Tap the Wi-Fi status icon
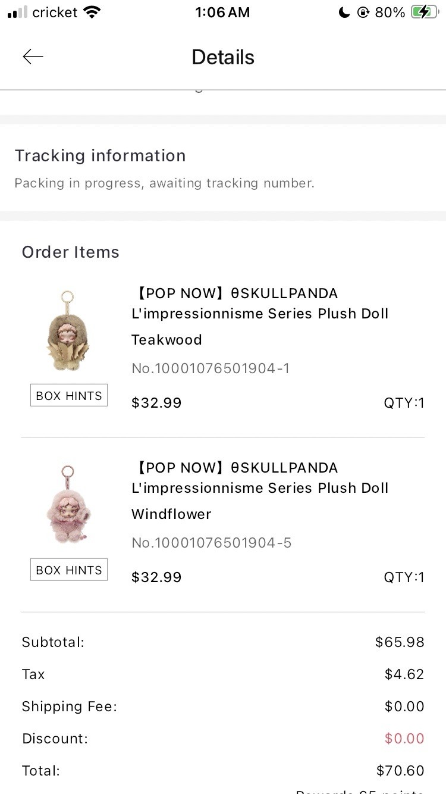Screen dimensions: 446x794 click(x=92, y=12)
